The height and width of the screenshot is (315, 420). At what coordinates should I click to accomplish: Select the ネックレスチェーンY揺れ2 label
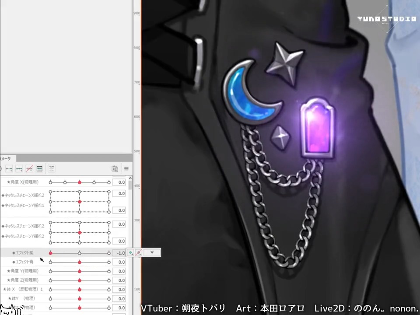23,236
